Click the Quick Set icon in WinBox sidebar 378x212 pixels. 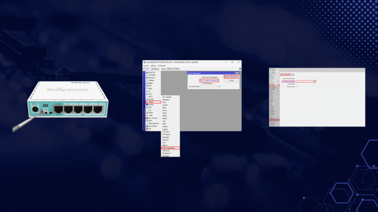pos(147,73)
